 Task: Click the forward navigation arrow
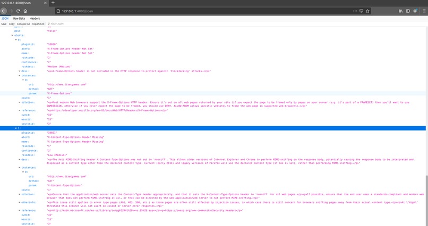(11, 11)
